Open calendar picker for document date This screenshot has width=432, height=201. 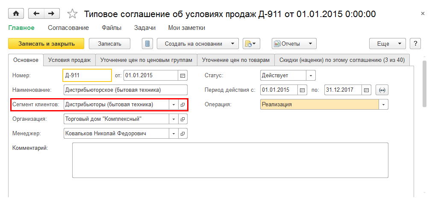pos(183,76)
